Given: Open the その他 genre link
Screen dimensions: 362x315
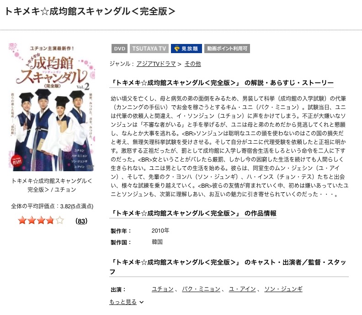Looking at the screenshot, I should tap(193, 64).
